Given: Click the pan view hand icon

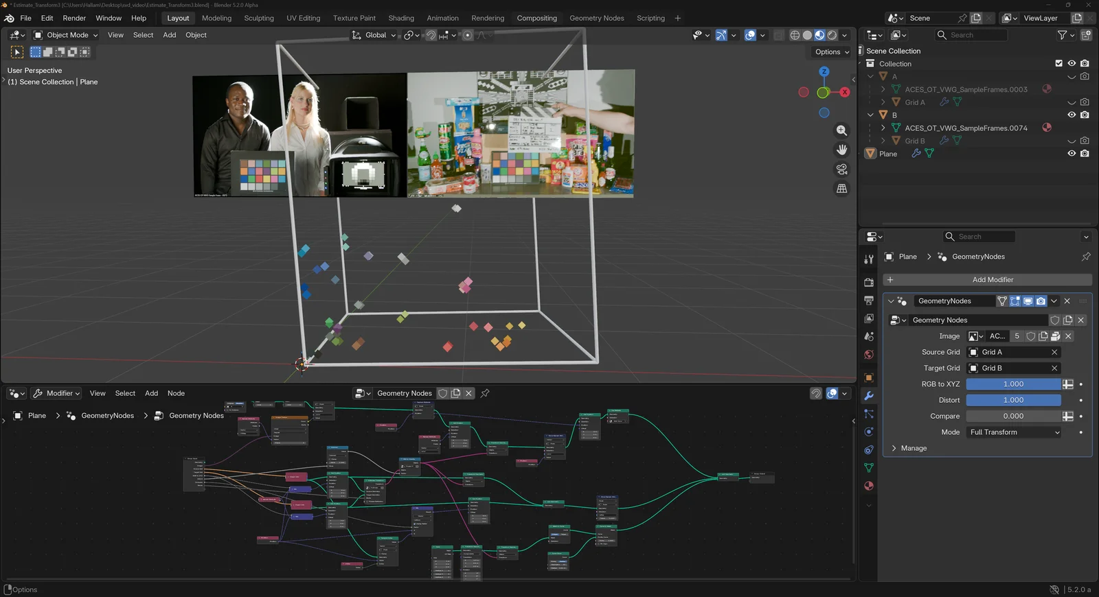Looking at the screenshot, I should click(x=841, y=150).
